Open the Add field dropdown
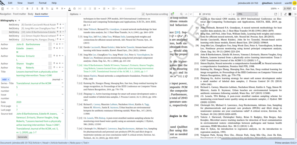This screenshot has height=145, width=297. tap(6, 80)
